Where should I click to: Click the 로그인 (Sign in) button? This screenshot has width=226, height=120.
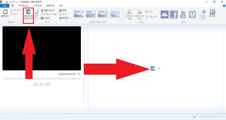212,13
